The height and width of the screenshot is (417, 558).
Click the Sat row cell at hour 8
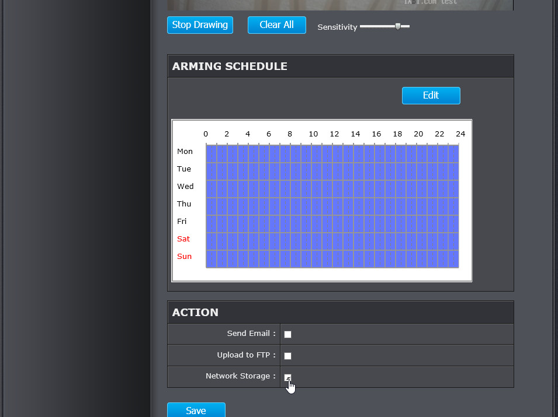pyautogui.click(x=296, y=241)
